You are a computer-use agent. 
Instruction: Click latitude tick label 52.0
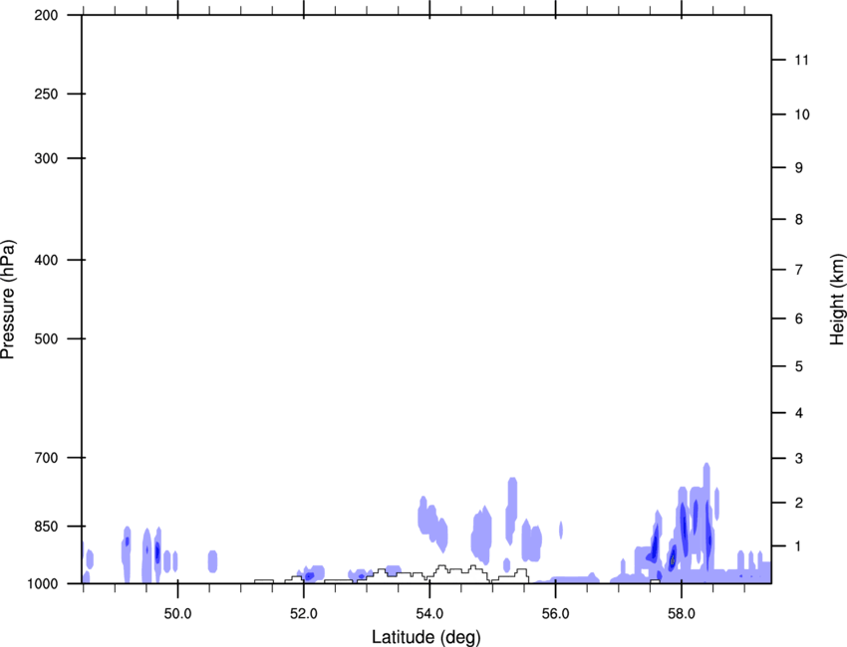(304, 614)
